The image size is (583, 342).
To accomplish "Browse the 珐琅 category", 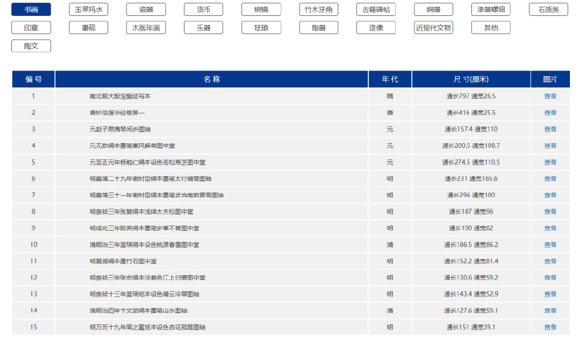I will point(261,27).
